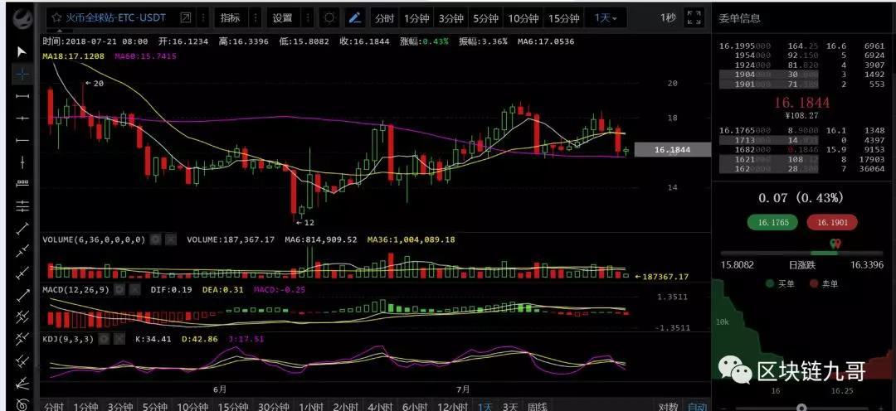The image size is (896, 411).
Task: Open chart in pop-out window icon
Action: (x=186, y=17)
